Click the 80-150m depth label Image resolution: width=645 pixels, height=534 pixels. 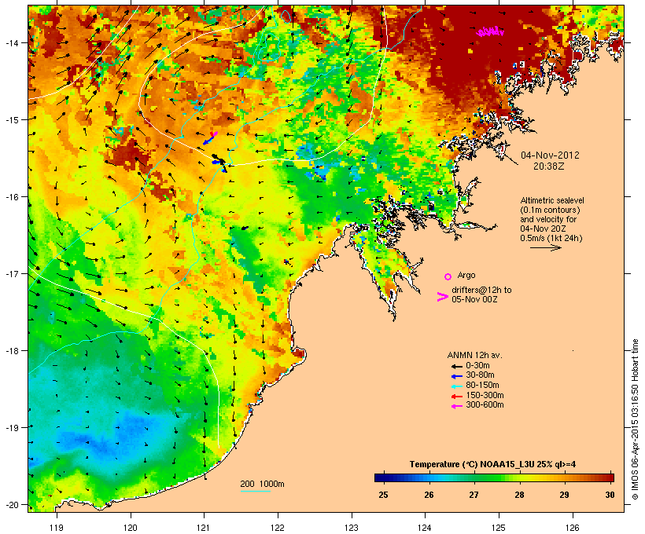[482, 386]
